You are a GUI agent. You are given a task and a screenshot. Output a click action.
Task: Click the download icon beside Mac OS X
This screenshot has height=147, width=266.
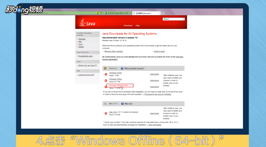tap(106, 113)
